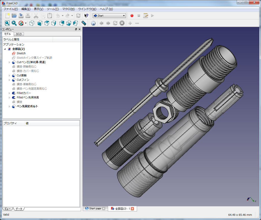Close the 全部品(2) : 1 document tab

(x=132, y=209)
